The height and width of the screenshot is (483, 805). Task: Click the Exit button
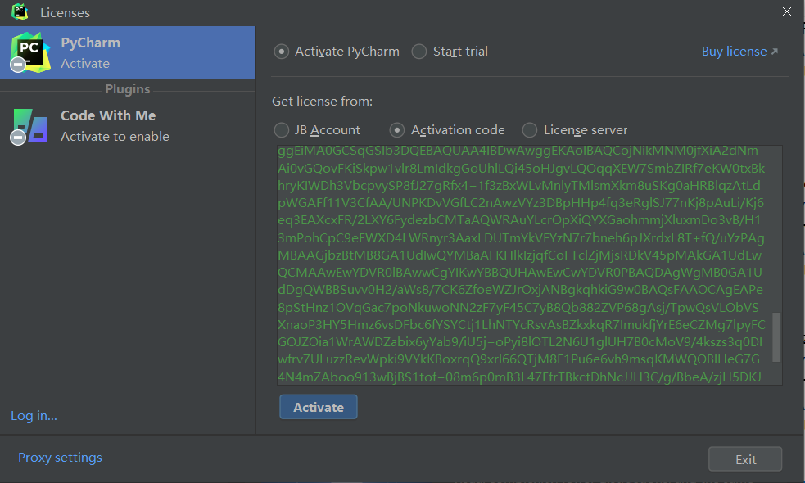click(x=744, y=459)
